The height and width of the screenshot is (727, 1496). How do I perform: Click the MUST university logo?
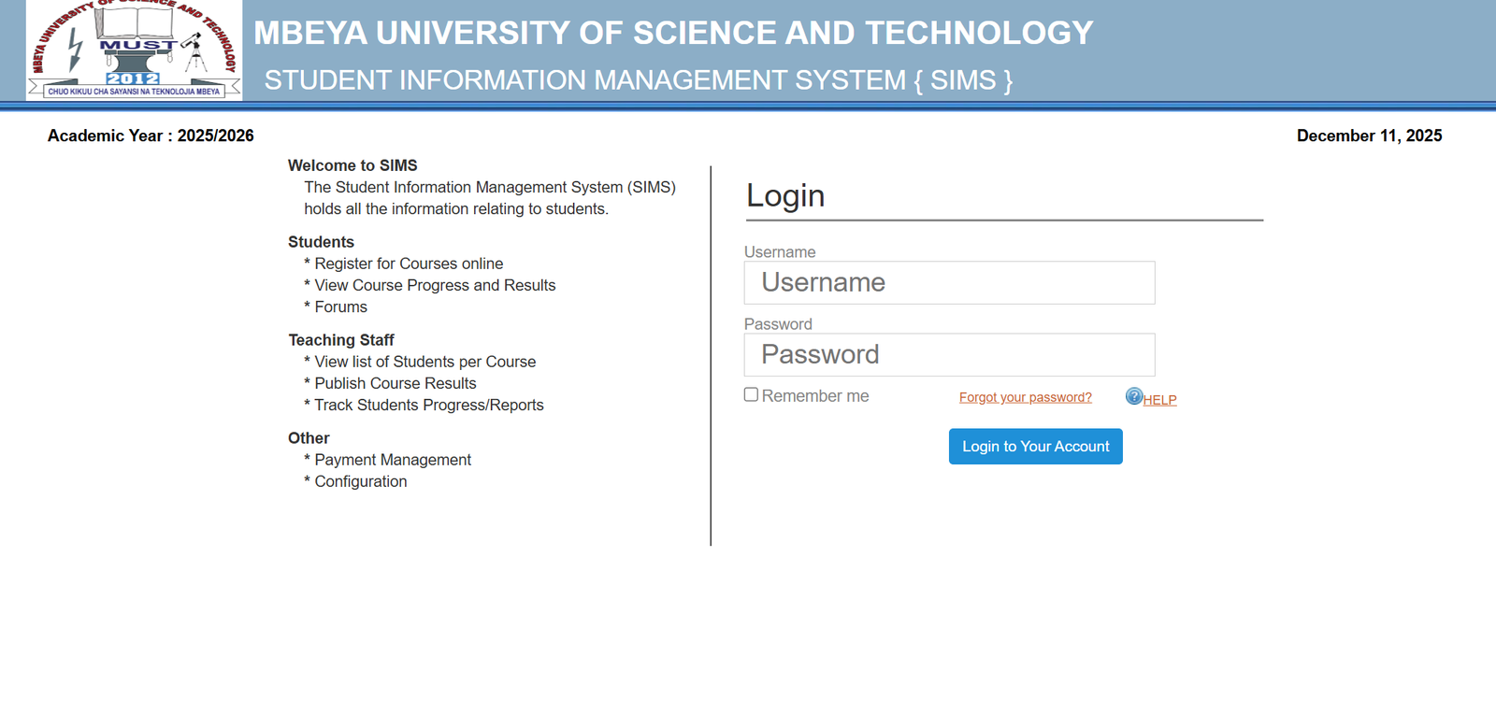[x=134, y=50]
